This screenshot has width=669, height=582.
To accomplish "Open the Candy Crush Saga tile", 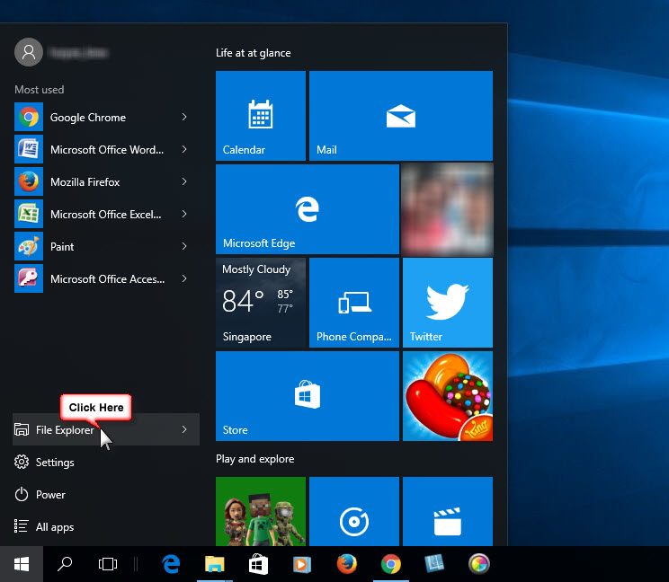I will 448,396.
